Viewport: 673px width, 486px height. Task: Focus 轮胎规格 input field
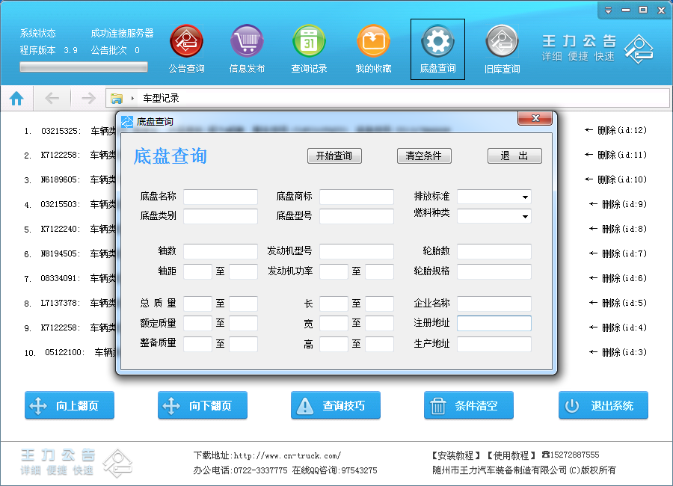coord(494,271)
